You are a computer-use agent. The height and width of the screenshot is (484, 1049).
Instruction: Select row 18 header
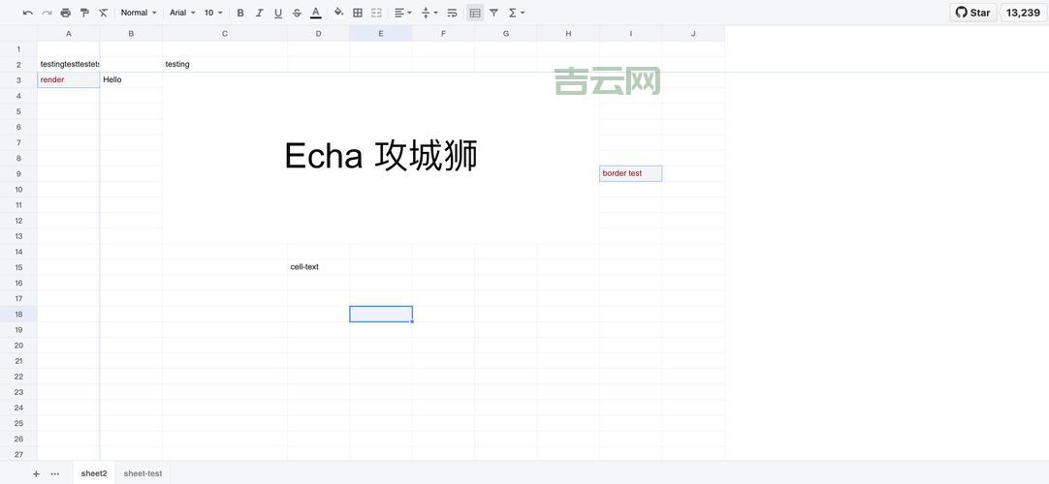coord(18,314)
